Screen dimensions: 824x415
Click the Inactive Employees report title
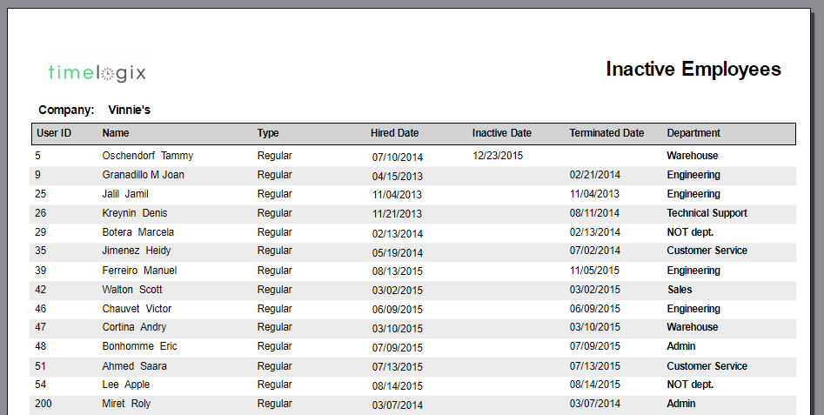(x=693, y=70)
